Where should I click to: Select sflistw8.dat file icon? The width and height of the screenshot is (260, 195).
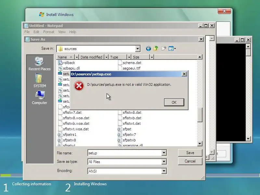120,112
